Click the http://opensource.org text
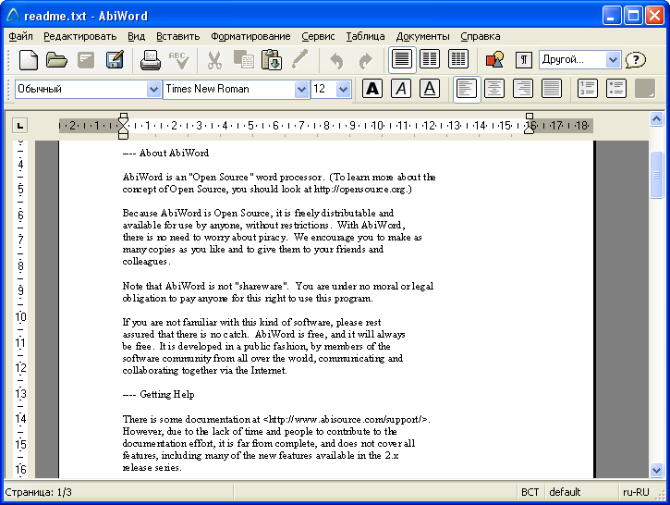The image size is (670, 505). [x=360, y=189]
